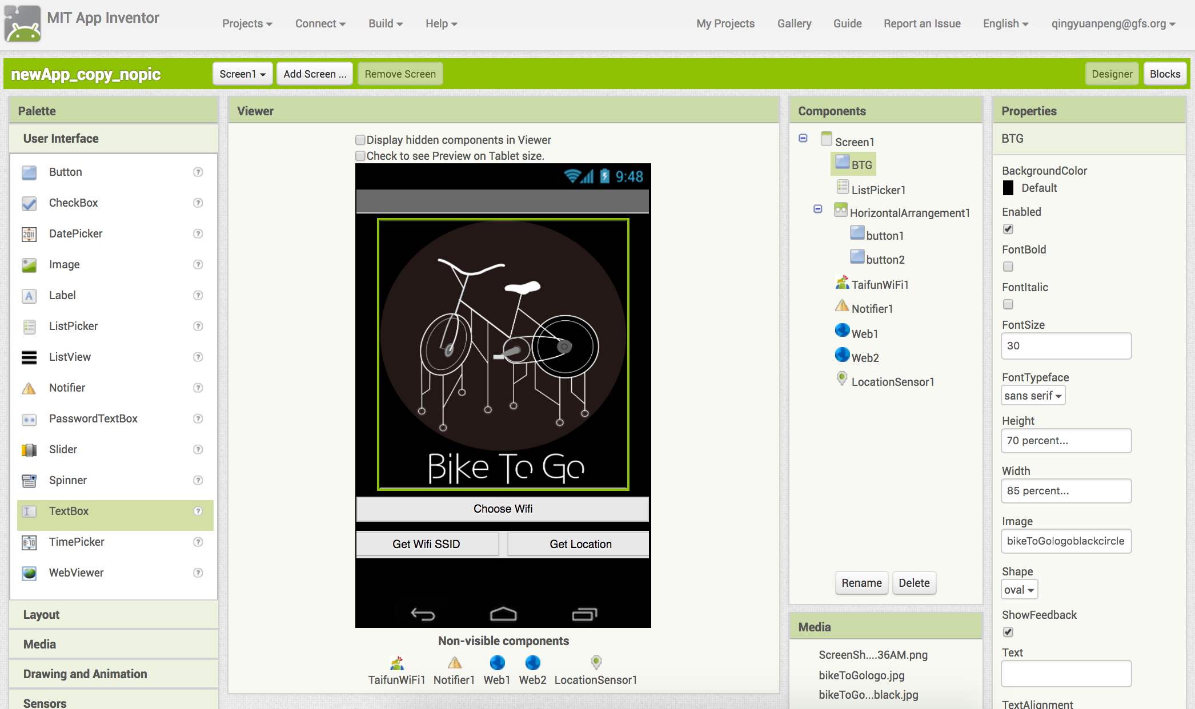Open the Build menu
Viewport: 1195px width, 709px height.
pos(386,23)
